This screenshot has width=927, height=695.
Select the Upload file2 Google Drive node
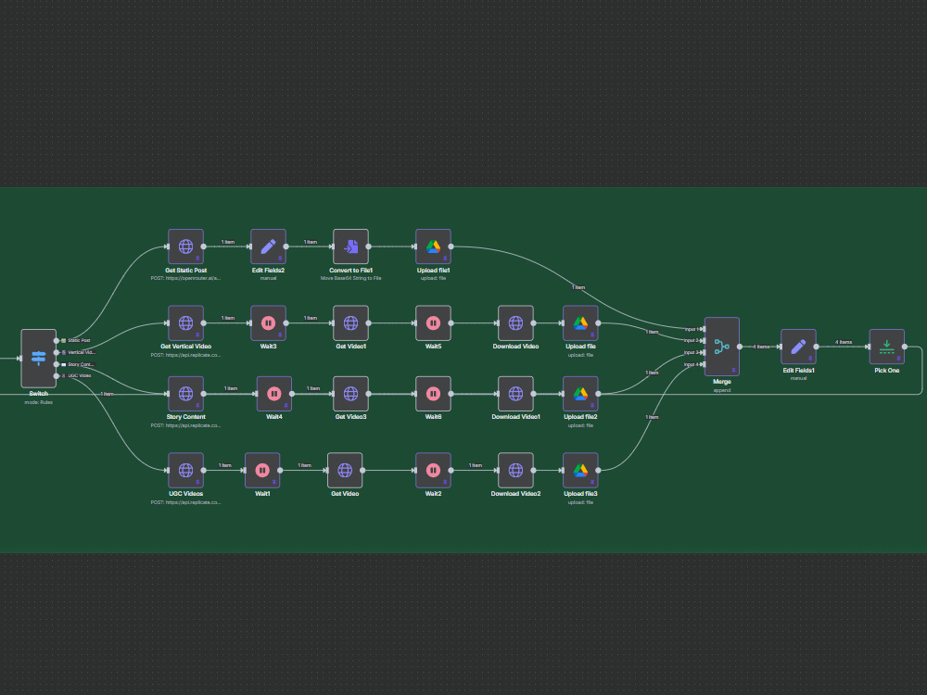[x=580, y=394]
